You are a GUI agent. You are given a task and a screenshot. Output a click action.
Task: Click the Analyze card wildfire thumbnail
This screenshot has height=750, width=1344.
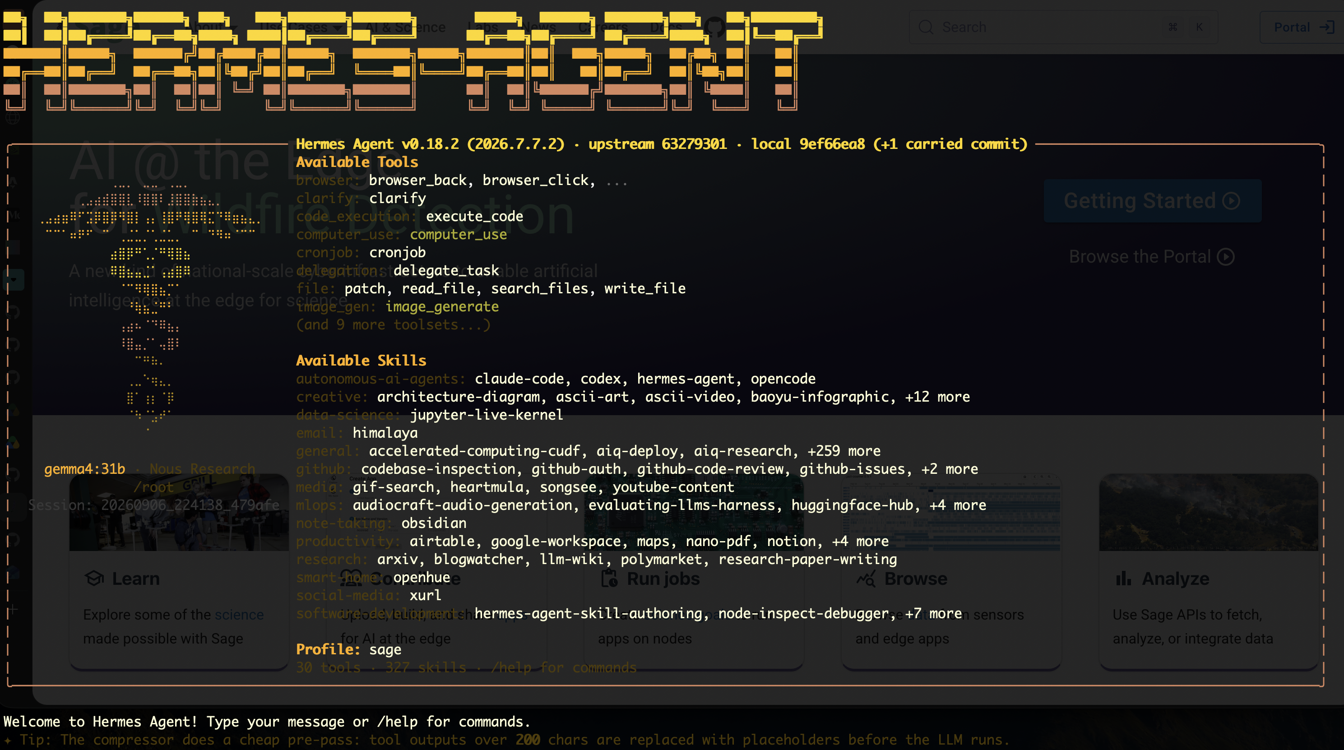coord(1208,512)
